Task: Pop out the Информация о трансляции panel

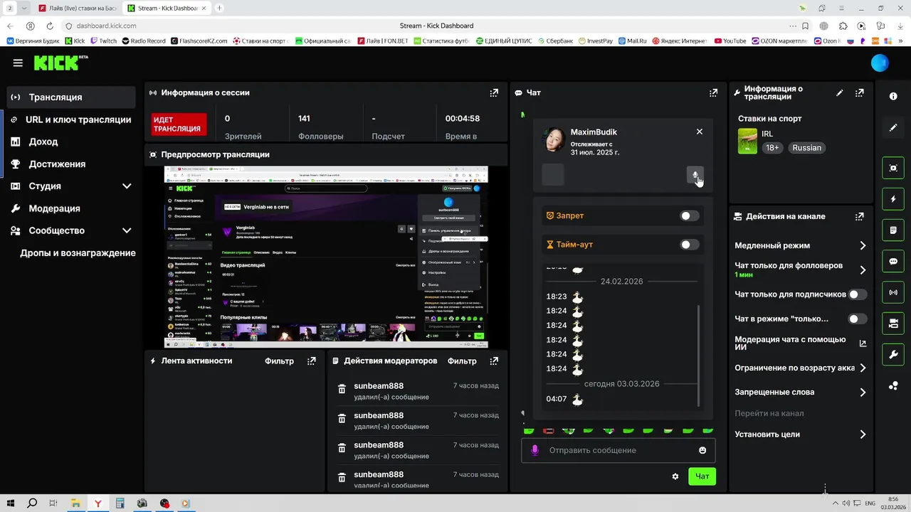Action: coord(860,92)
